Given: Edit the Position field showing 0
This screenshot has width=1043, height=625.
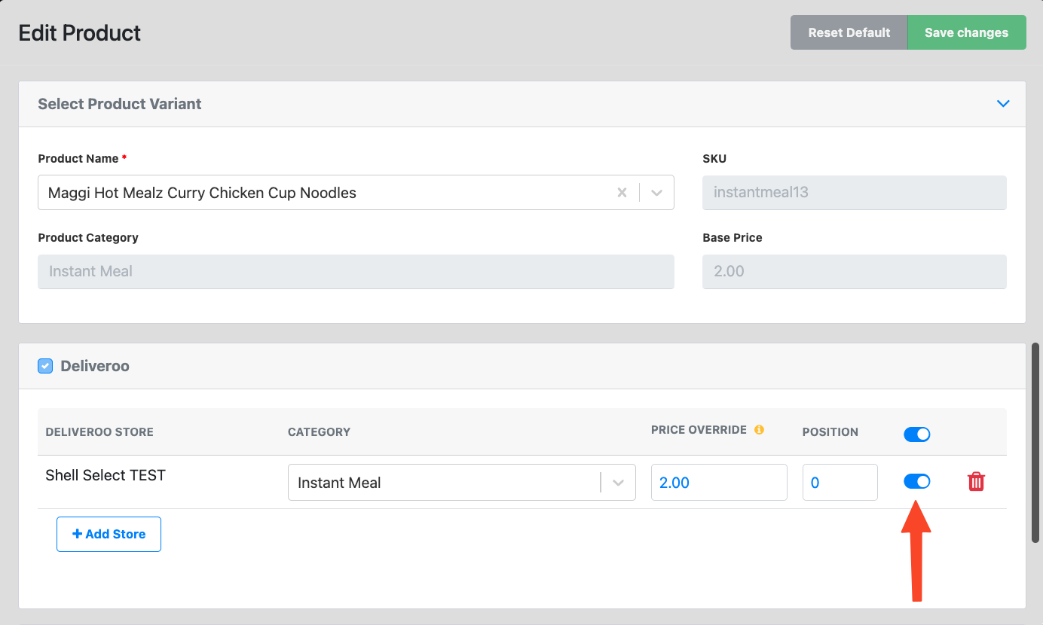Looking at the screenshot, I should click(x=840, y=483).
